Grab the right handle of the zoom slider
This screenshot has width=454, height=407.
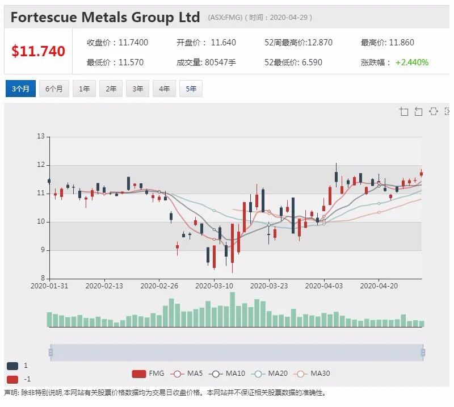[x=423, y=353]
